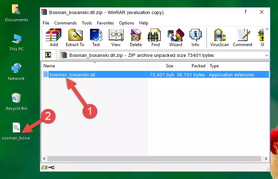This screenshot has height=179, width=278.
Task: Click the horizontal scrollbar track
Action: coord(154,158)
